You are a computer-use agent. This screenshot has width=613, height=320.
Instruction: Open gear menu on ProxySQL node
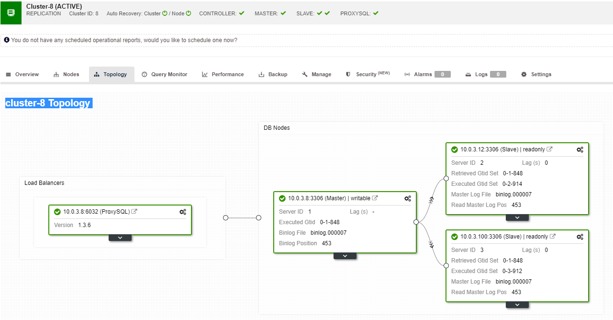183,212
